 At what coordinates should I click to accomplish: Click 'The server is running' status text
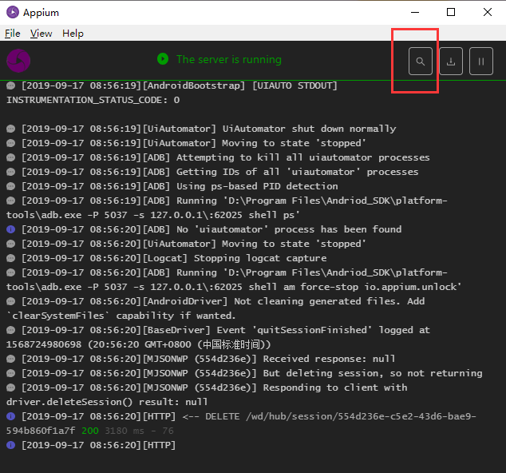(x=229, y=59)
